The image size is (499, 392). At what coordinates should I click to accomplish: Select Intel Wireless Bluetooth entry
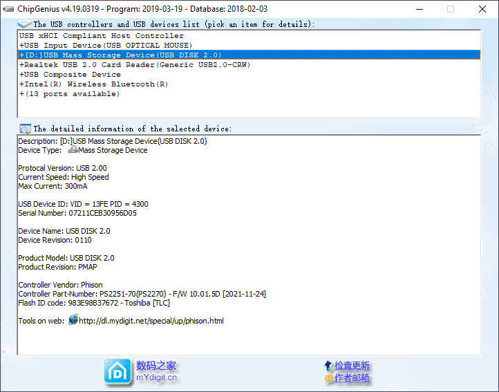[x=249, y=84]
